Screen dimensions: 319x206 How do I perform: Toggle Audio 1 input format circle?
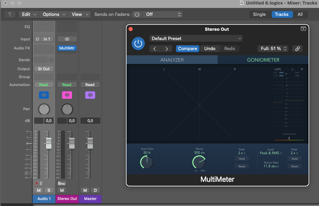click(x=37, y=39)
